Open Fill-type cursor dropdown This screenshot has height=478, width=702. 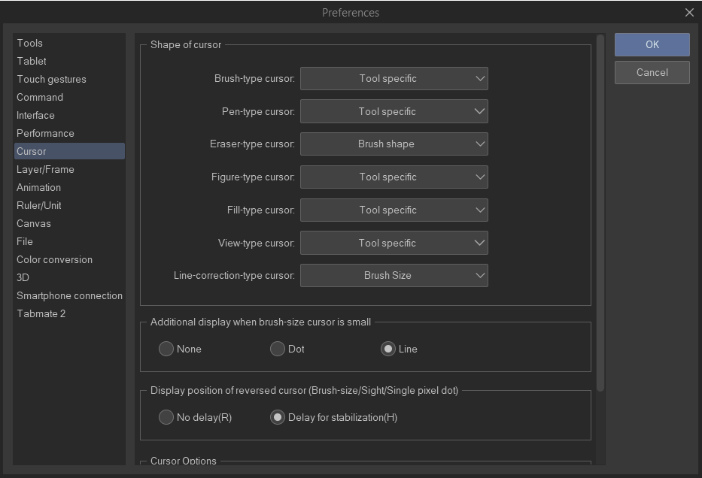click(x=394, y=210)
